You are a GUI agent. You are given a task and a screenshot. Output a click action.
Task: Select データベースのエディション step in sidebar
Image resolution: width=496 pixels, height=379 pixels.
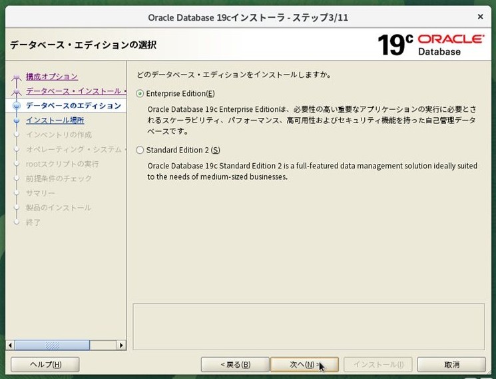coord(73,106)
